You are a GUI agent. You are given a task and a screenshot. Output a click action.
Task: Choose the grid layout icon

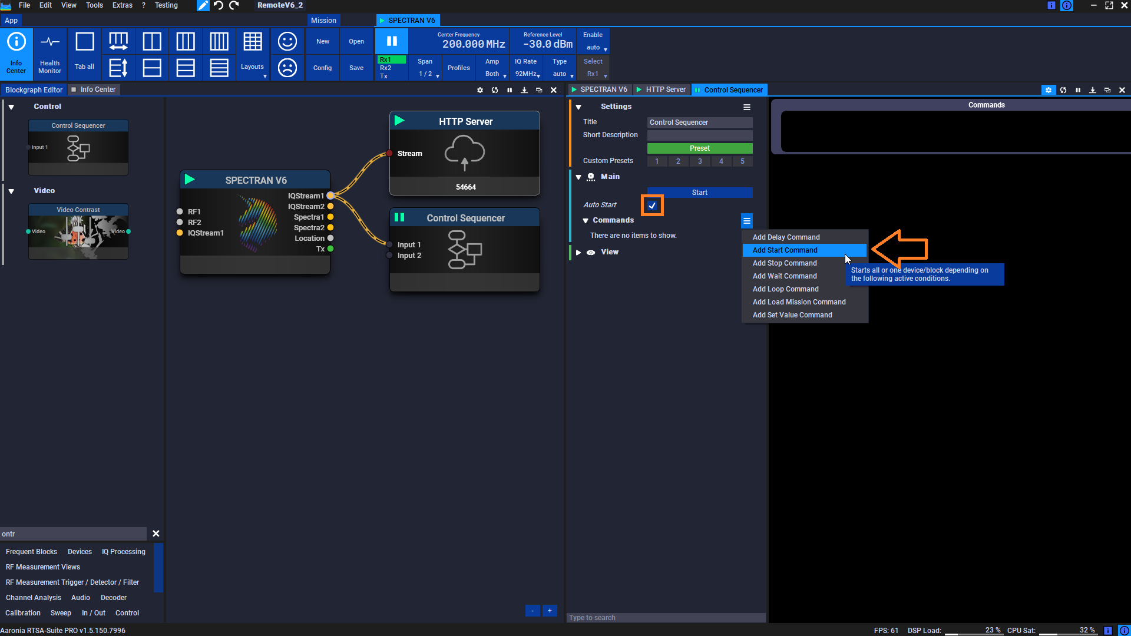coord(253,41)
